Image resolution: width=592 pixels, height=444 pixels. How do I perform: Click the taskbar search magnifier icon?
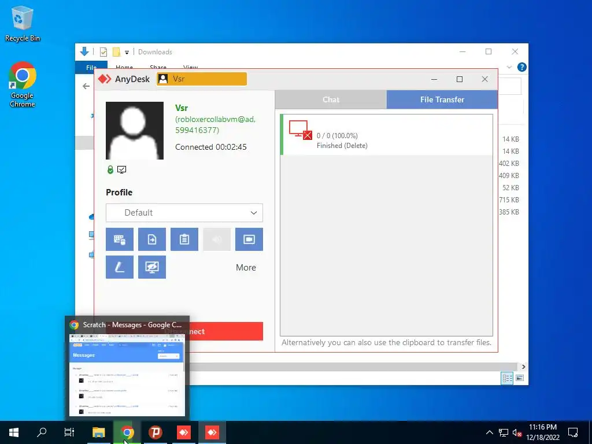(42, 432)
